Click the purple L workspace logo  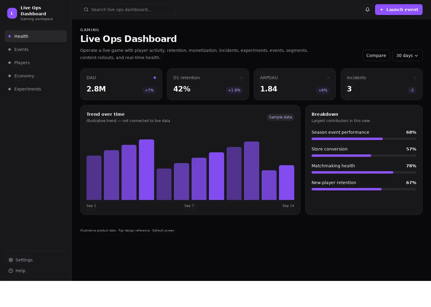(12, 13)
